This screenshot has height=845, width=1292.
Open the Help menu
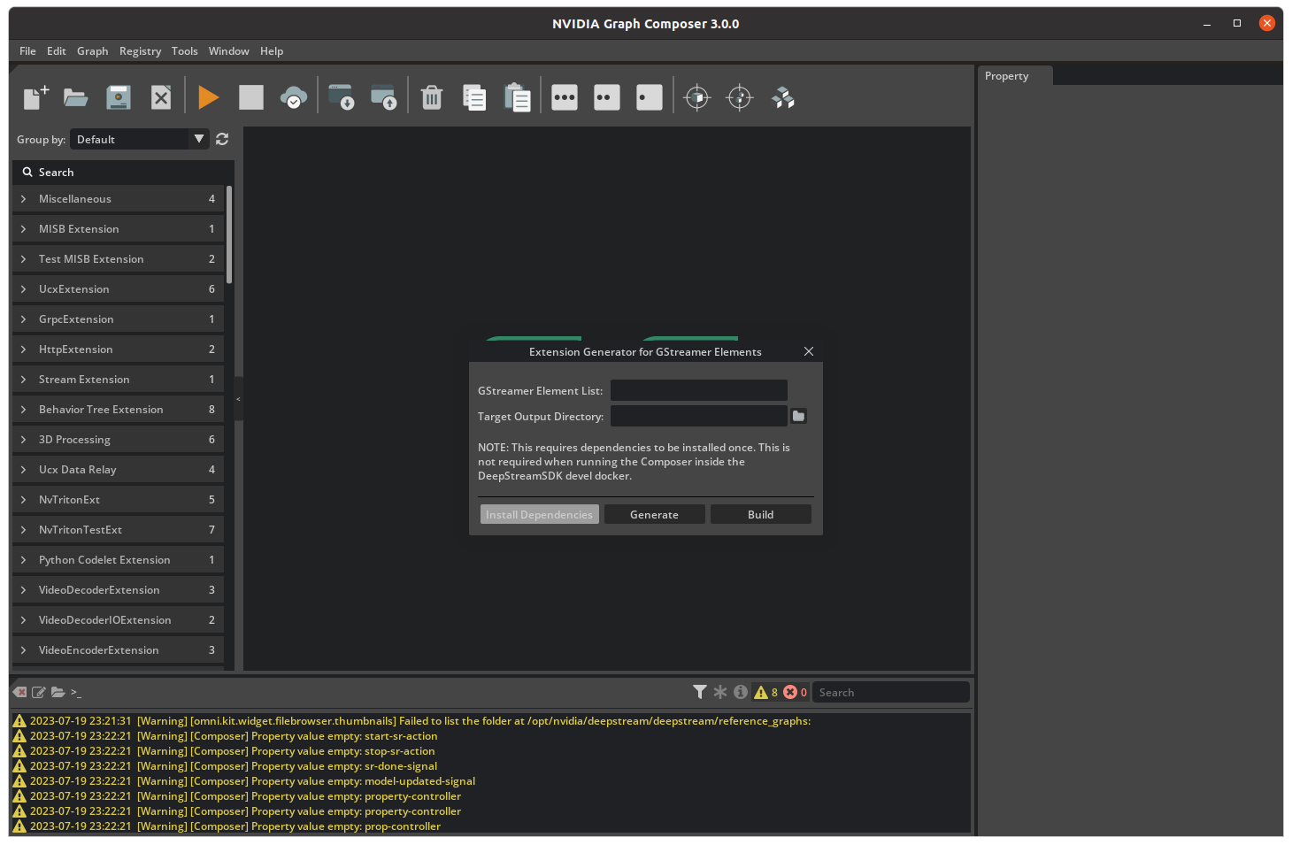point(272,51)
